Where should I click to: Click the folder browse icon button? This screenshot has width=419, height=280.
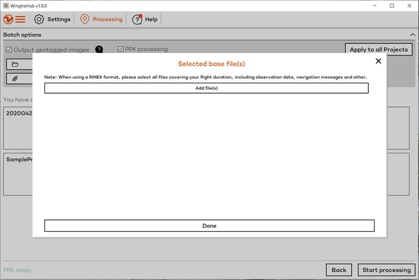click(x=16, y=65)
